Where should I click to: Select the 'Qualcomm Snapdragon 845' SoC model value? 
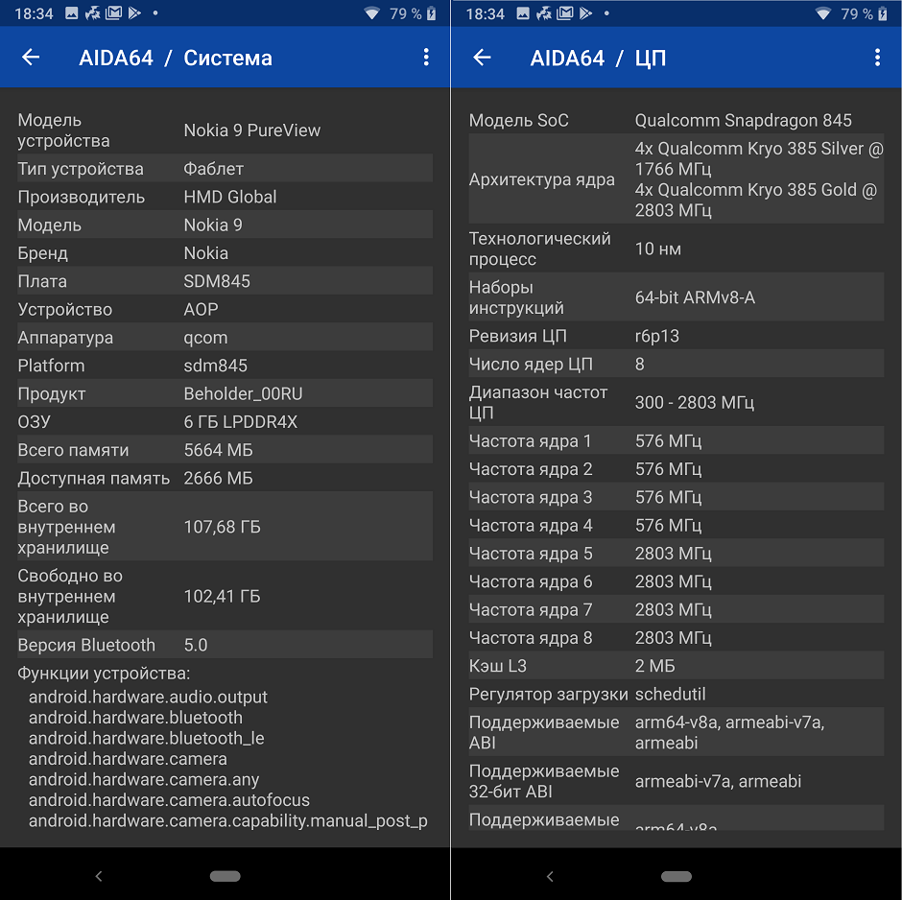[x=744, y=120]
